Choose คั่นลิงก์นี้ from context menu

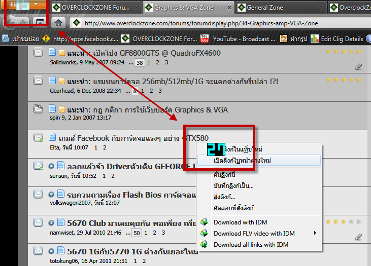coord(259,175)
